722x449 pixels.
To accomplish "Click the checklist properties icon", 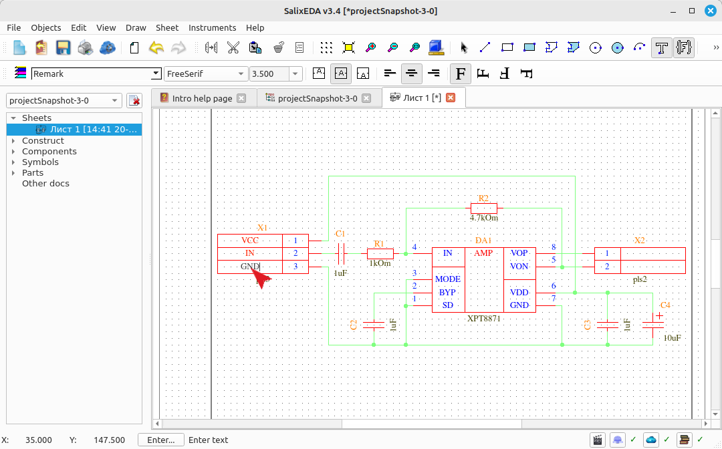I will pos(299,47).
